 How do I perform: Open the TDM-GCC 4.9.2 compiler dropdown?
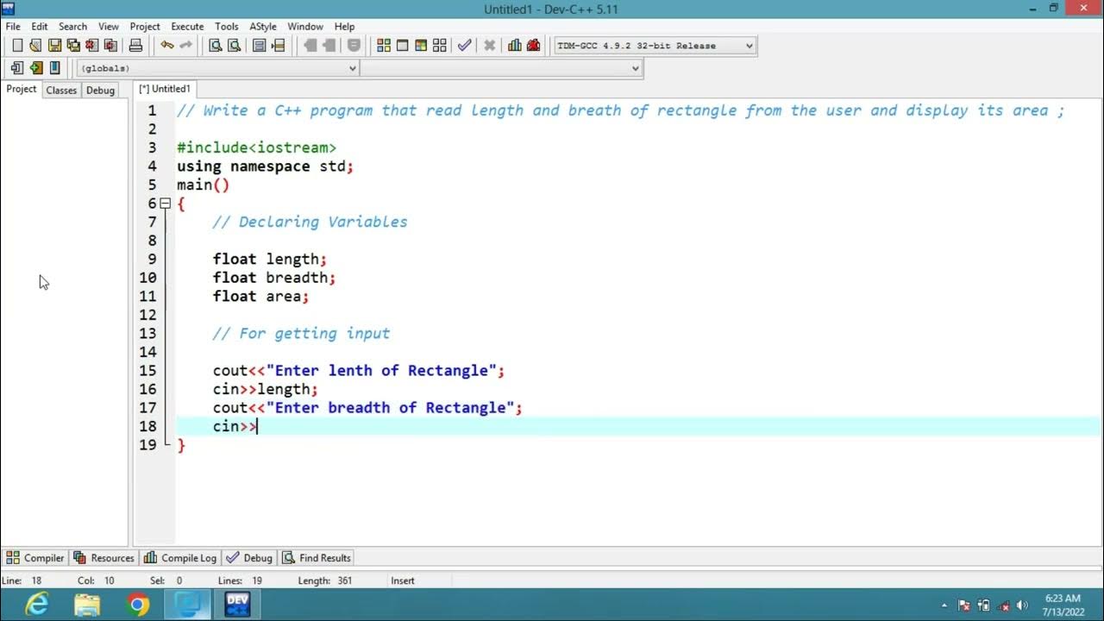click(655, 46)
